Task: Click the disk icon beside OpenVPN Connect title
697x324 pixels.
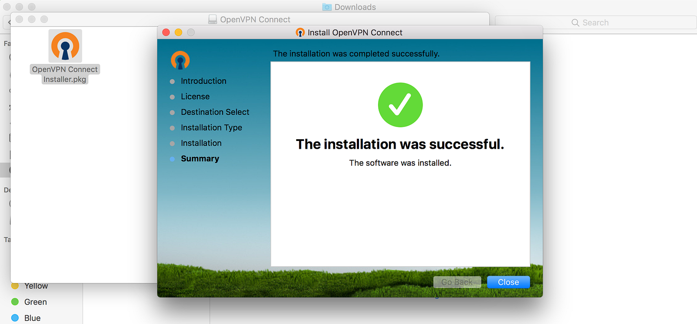Action: pos(213,20)
